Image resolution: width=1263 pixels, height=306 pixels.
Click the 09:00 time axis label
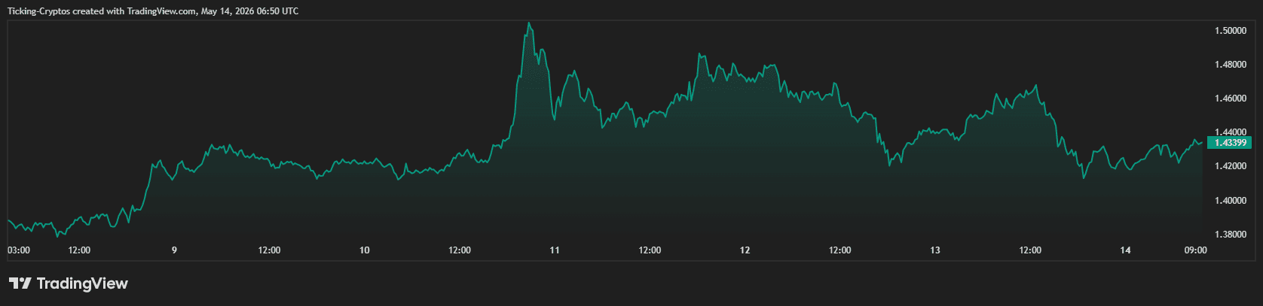coord(1196,250)
